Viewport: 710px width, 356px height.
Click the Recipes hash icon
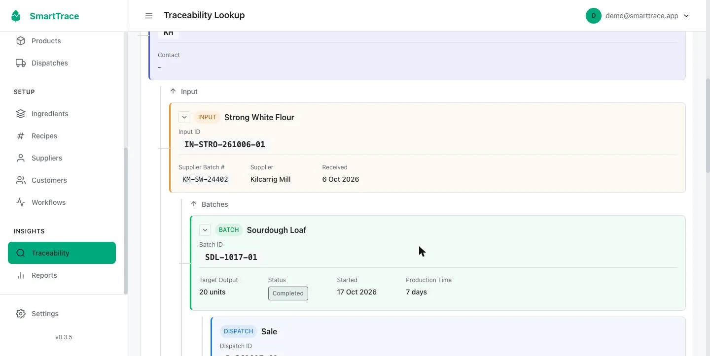[21, 136]
